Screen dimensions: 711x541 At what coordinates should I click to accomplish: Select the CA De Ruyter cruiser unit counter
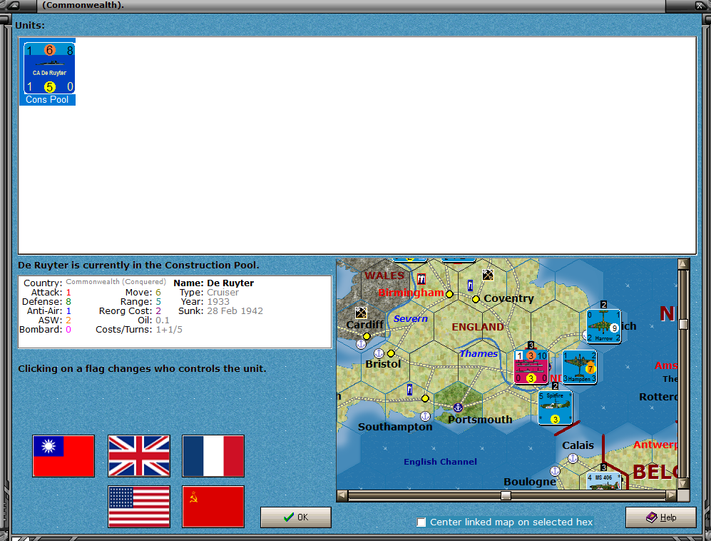click(49, 68)
